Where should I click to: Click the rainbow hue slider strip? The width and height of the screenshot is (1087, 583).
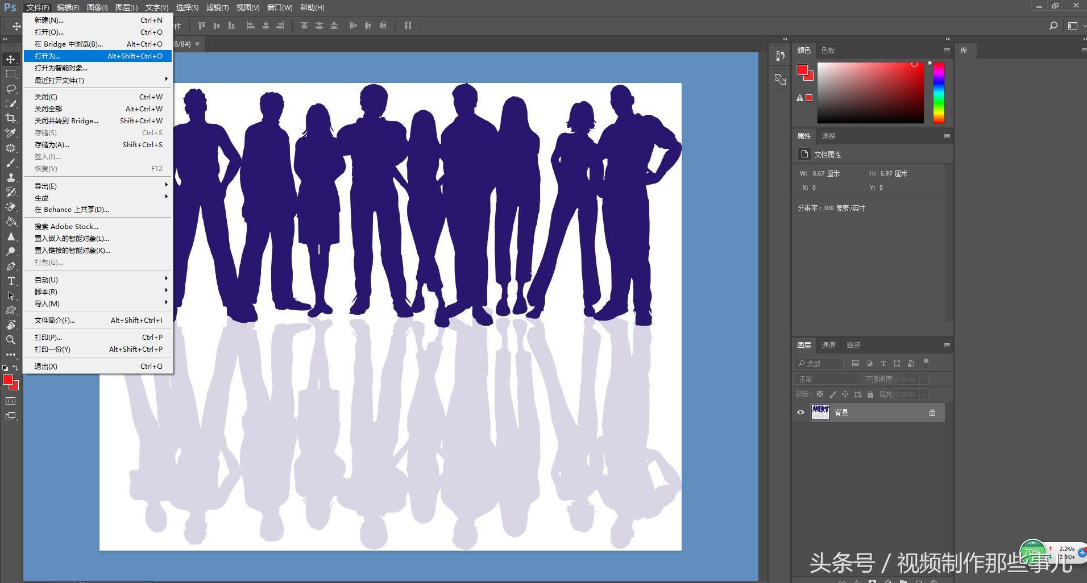point(939,93)
